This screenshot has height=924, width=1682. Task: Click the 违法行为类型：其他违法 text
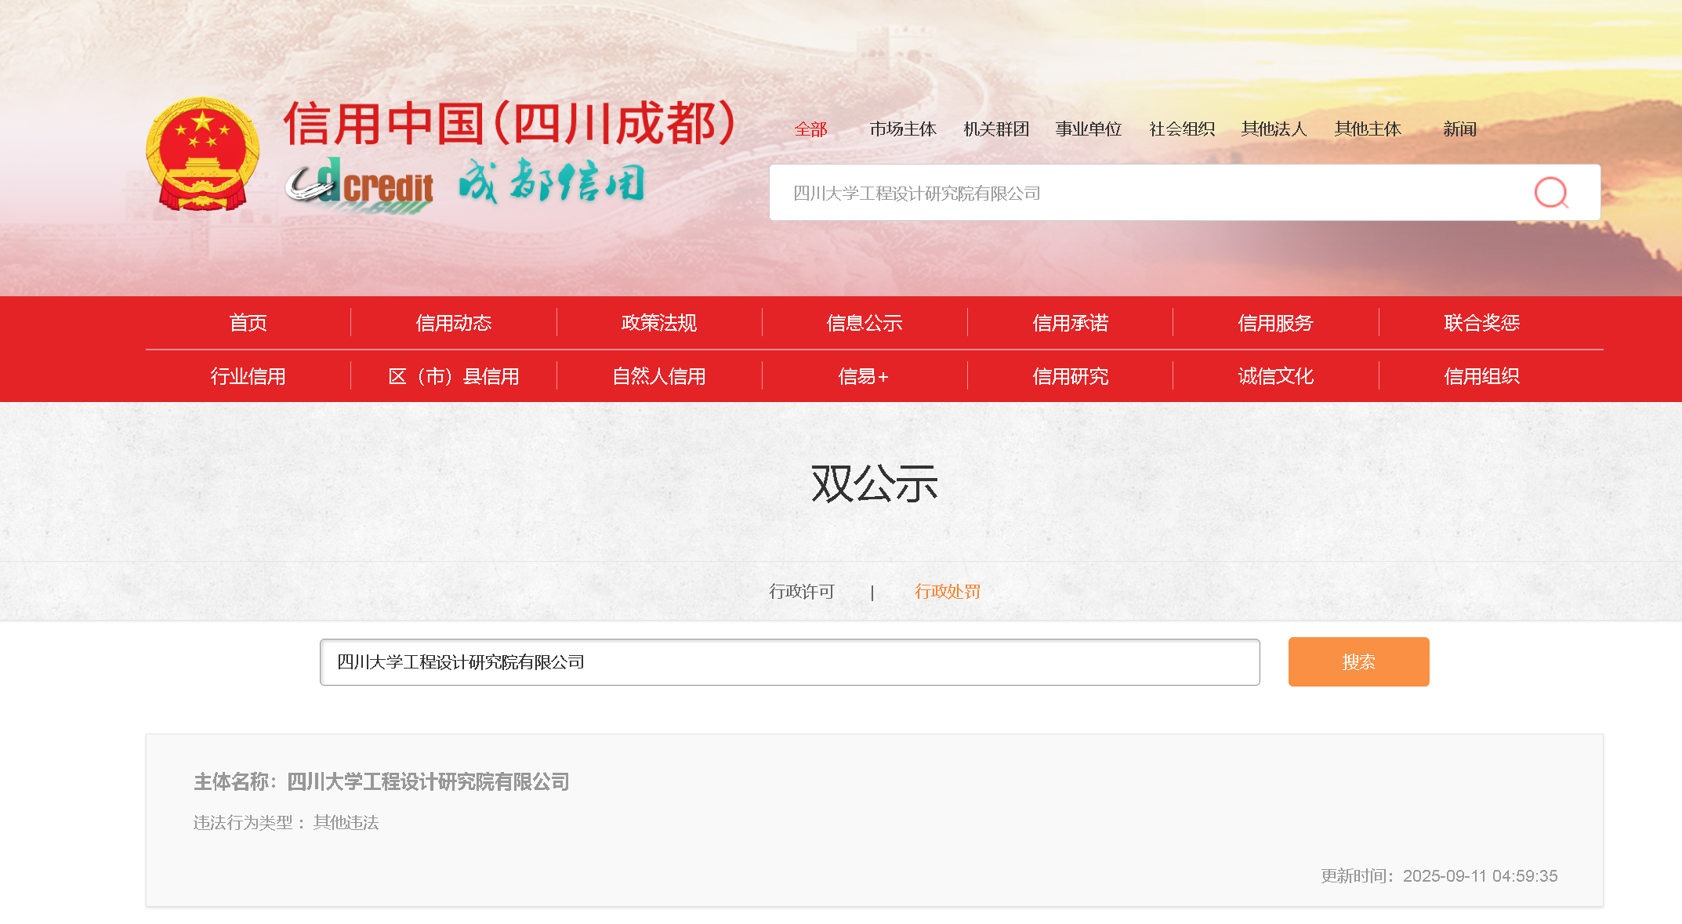(286, 823)
